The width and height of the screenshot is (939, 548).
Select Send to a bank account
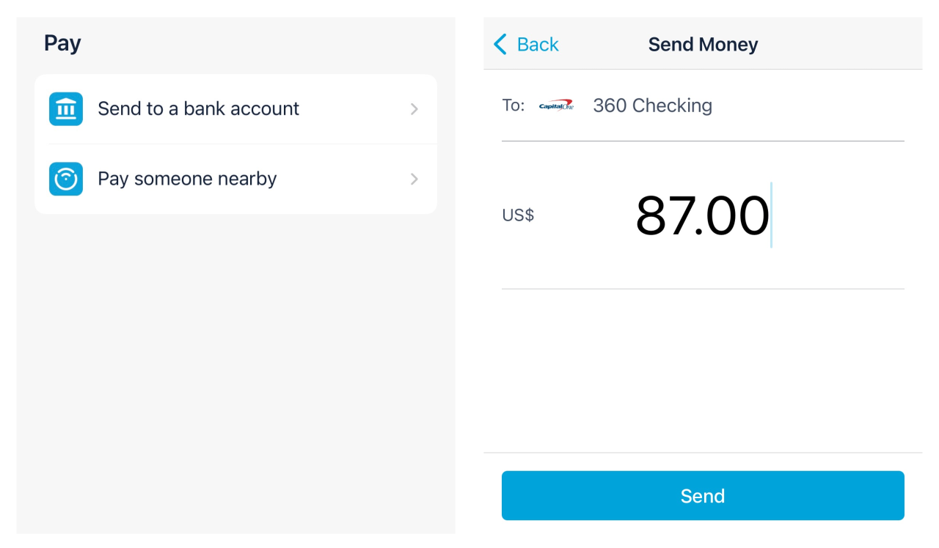tap(235, 109)
